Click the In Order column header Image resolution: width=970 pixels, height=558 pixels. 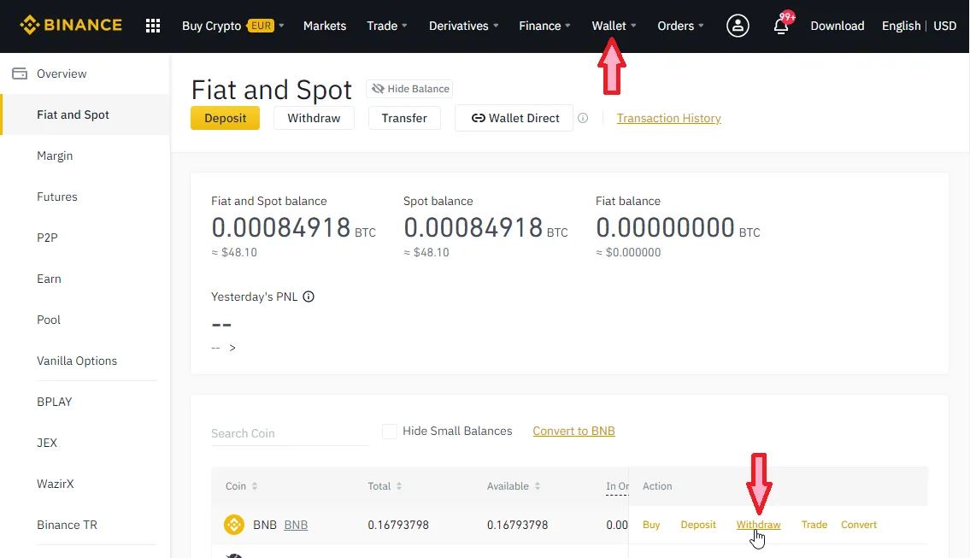[x=617, y=486]
